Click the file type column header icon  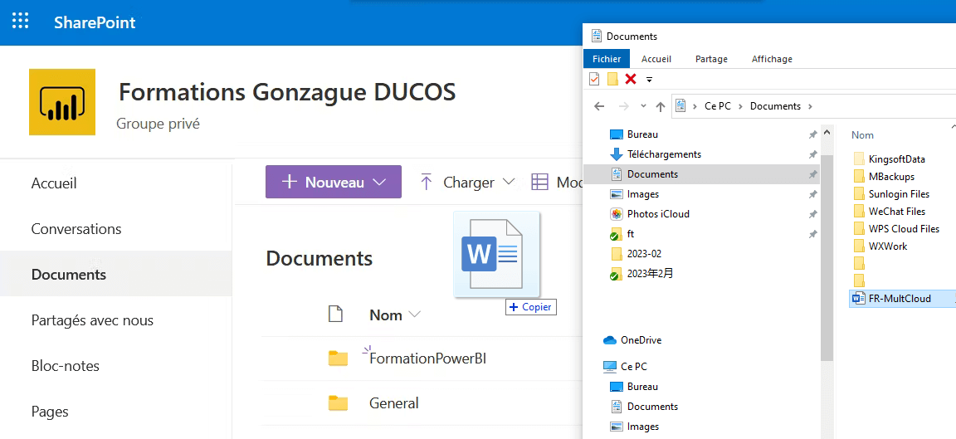click(335, 315)
